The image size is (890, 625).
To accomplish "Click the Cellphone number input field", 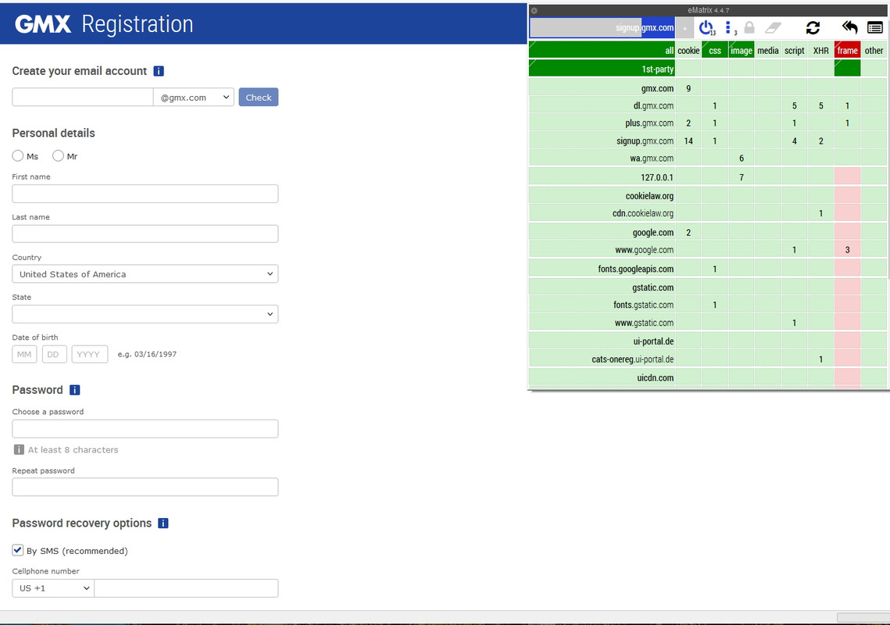I will pos(186,588).
